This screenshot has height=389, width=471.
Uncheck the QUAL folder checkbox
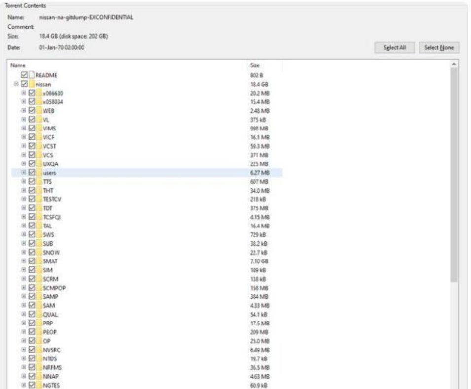pyautogui.click(x=33, y=314)
